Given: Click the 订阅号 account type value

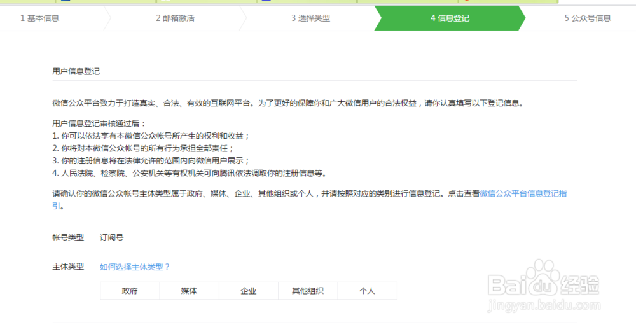Looking at the screenshot, I should pyautogui.click(x=111, y=238).
